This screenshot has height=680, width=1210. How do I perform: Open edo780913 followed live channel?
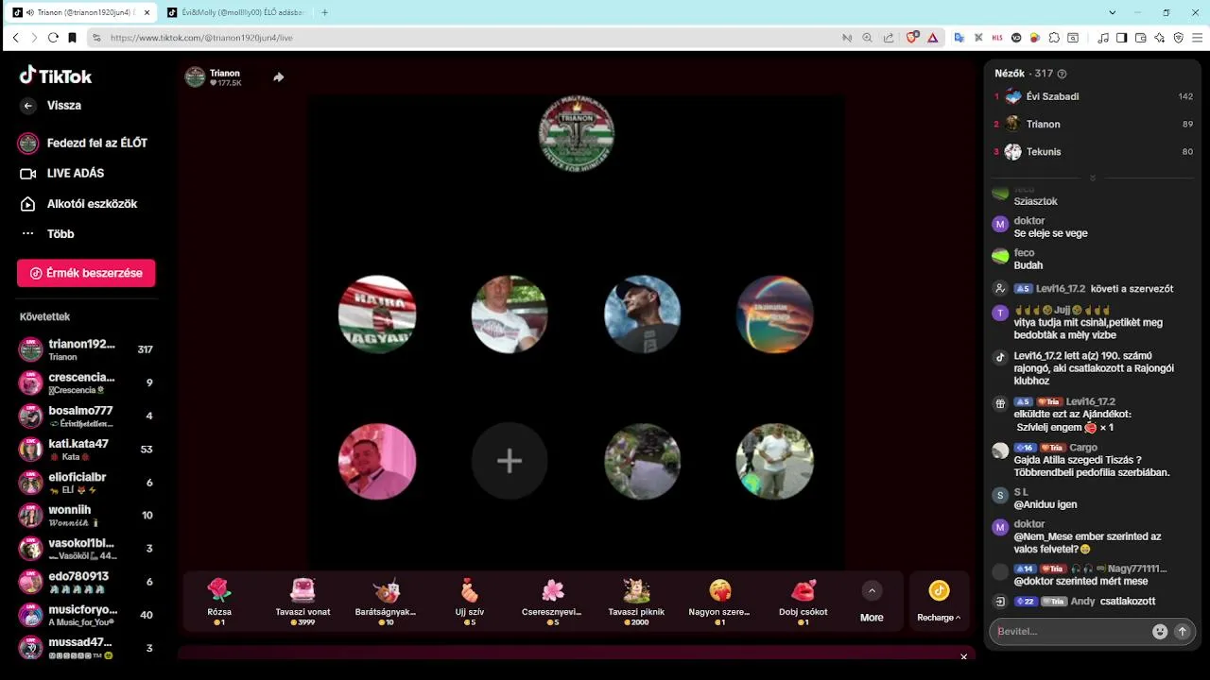[x=86, y=582]
